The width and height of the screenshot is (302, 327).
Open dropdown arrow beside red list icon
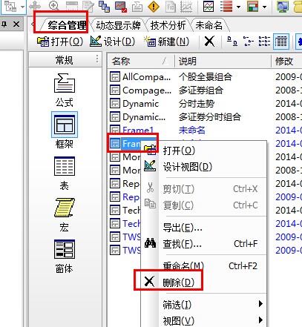pos(238,7)
